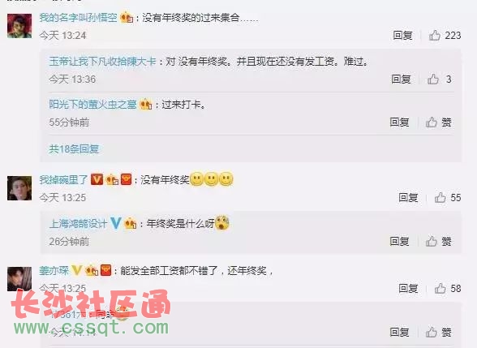Click 姜亦琛's avatar picture
477x348 pixels.
19,279
